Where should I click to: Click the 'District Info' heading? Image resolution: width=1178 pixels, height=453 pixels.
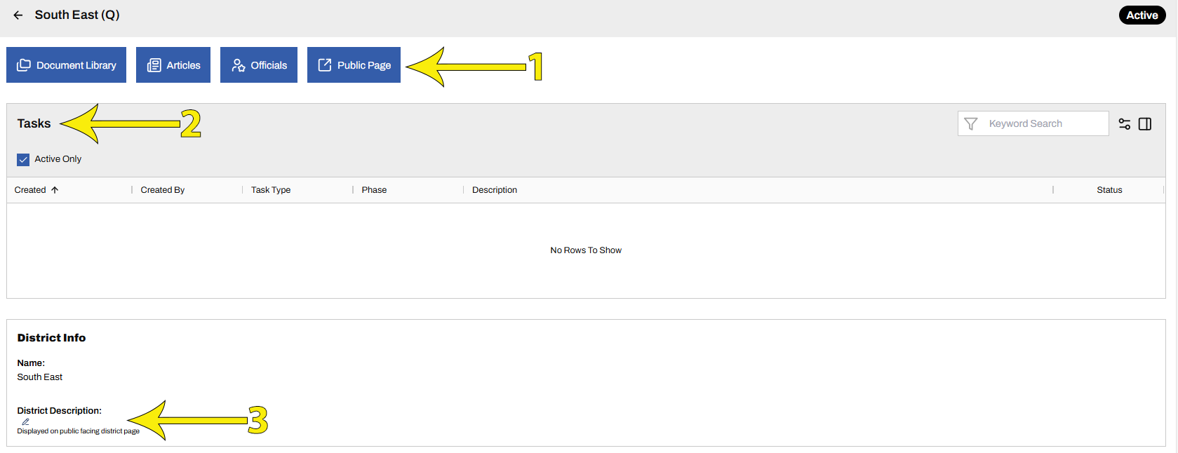tap(51, 338)
